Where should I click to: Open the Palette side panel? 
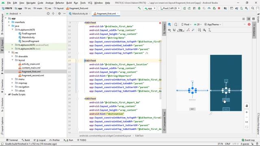(x=164, y=29)
